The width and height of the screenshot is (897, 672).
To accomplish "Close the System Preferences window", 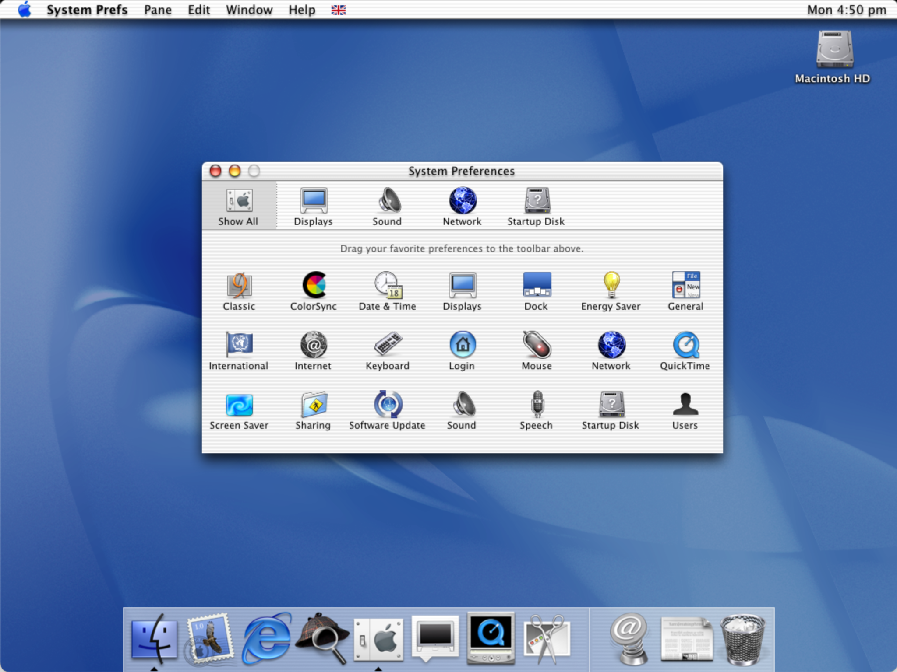I will click(215, 171).
